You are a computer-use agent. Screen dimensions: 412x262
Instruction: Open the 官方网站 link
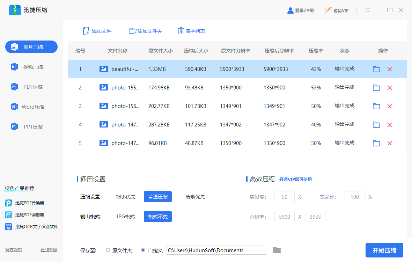click(x=14, y=250)
